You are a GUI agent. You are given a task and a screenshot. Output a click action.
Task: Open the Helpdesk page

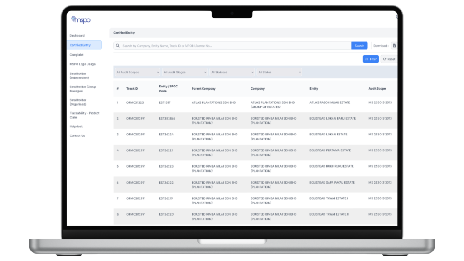pyautogui.click(x=76, y=126)
